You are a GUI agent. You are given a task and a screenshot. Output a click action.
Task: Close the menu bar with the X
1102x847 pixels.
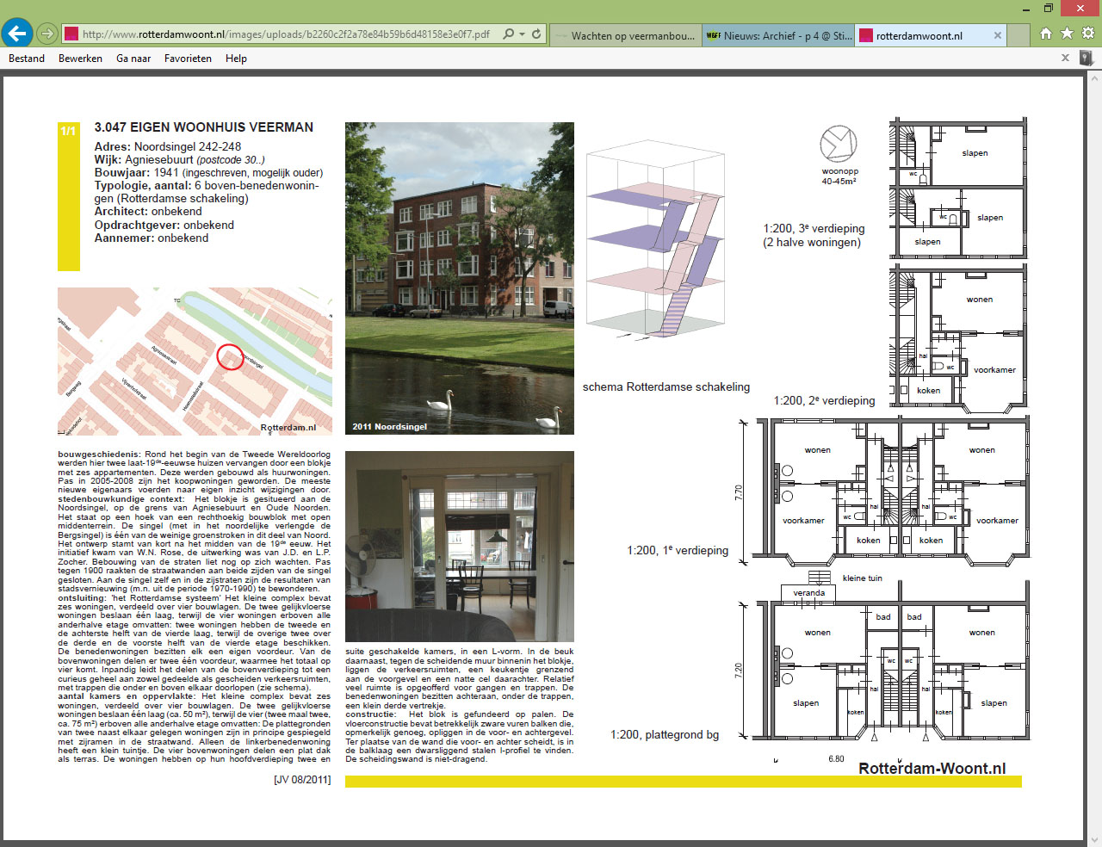coord(1065,58)
